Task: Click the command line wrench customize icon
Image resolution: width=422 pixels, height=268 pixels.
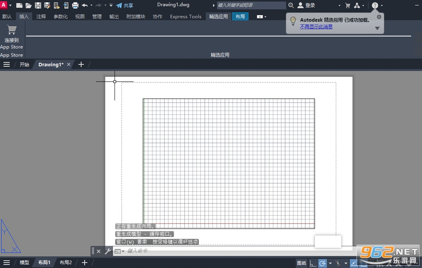Action: tap(108, 251)
